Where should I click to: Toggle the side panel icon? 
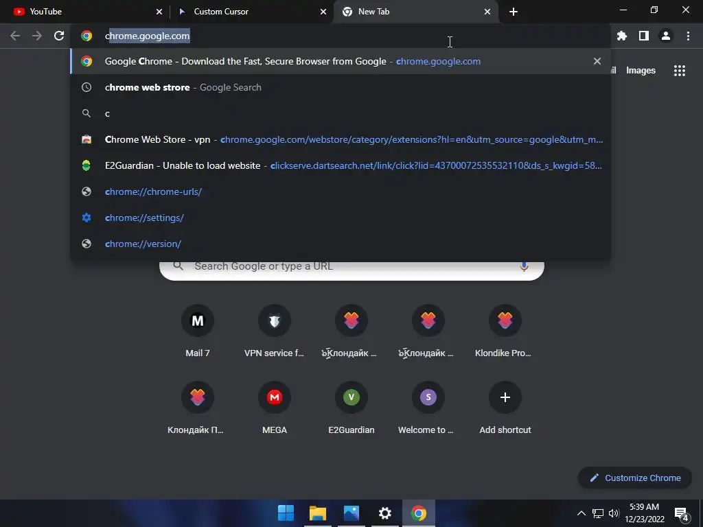(x=644, y=36)
